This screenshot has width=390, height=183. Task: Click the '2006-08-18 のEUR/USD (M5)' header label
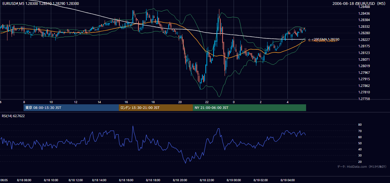coord(359,3)
